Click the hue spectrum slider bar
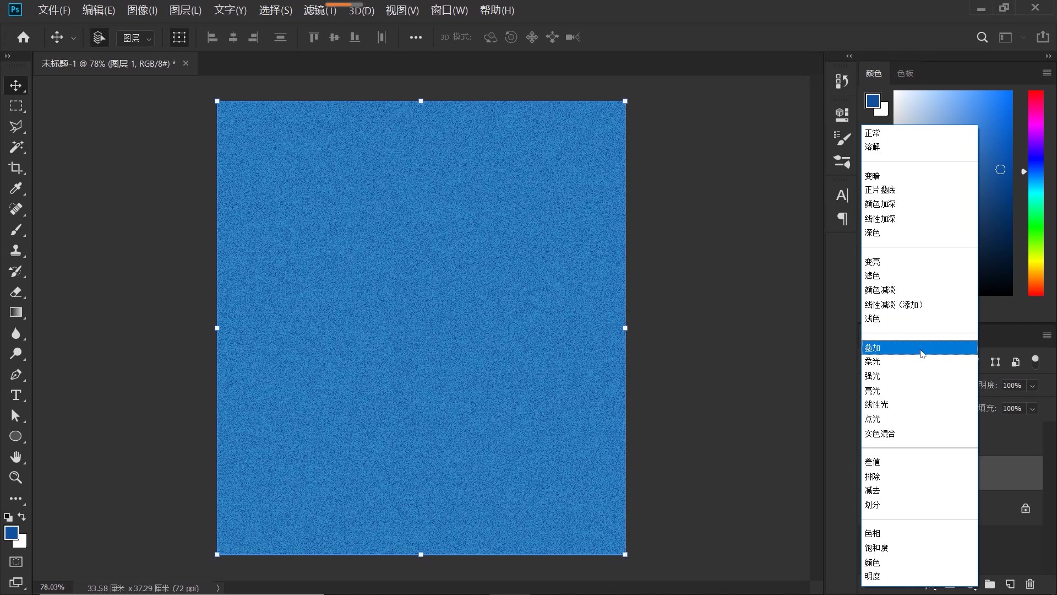The width and height of the screenshot is (1057, 595). click(1036, 193)
